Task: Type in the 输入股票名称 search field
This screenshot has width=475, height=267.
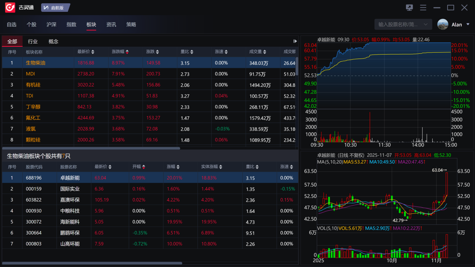Action: pyautogui.click(x=398, y=24)
